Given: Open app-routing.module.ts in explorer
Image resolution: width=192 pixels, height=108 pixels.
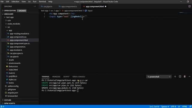Looking at the screenshot, I should coord(19,34).
